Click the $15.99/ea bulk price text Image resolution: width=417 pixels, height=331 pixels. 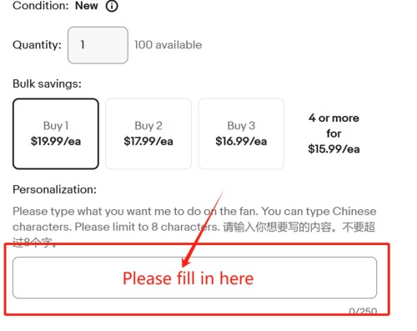click(334, 149)
